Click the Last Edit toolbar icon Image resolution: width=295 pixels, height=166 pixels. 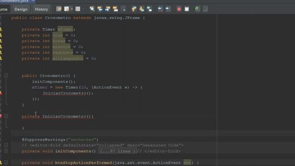click(59, 9)
